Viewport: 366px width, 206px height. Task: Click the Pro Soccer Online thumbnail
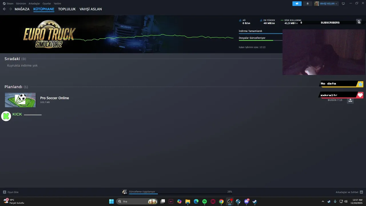pyautogui.click(x=20, y=100)
